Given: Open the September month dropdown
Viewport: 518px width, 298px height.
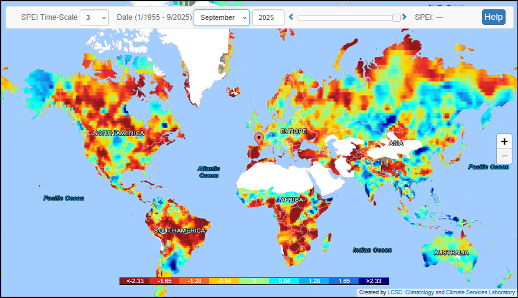Looking at the screenshot, I should point(222,17).
